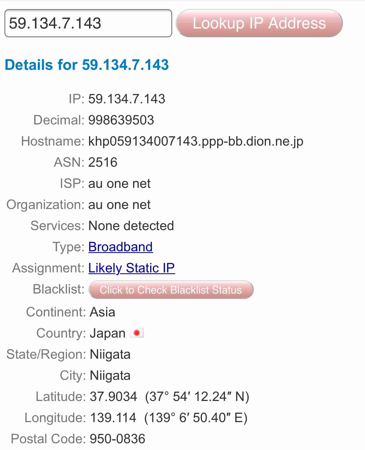Click the IP value 59.134.7.143 in details
This screenshot has height=450, width=365.
pyautogui.click(x=127, y=99)
